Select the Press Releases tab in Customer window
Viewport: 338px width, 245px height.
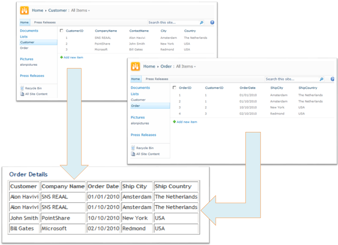(x=45, y=23)
